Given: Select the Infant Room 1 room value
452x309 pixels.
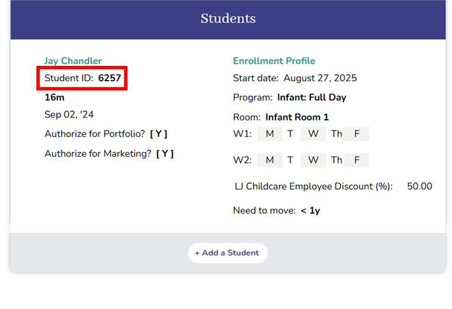Looking at the screenshot, I should (297, 117).
